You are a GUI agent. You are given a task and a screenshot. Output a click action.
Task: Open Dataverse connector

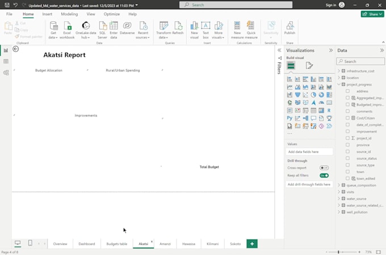pyautogui.click(x=127, y=28)
